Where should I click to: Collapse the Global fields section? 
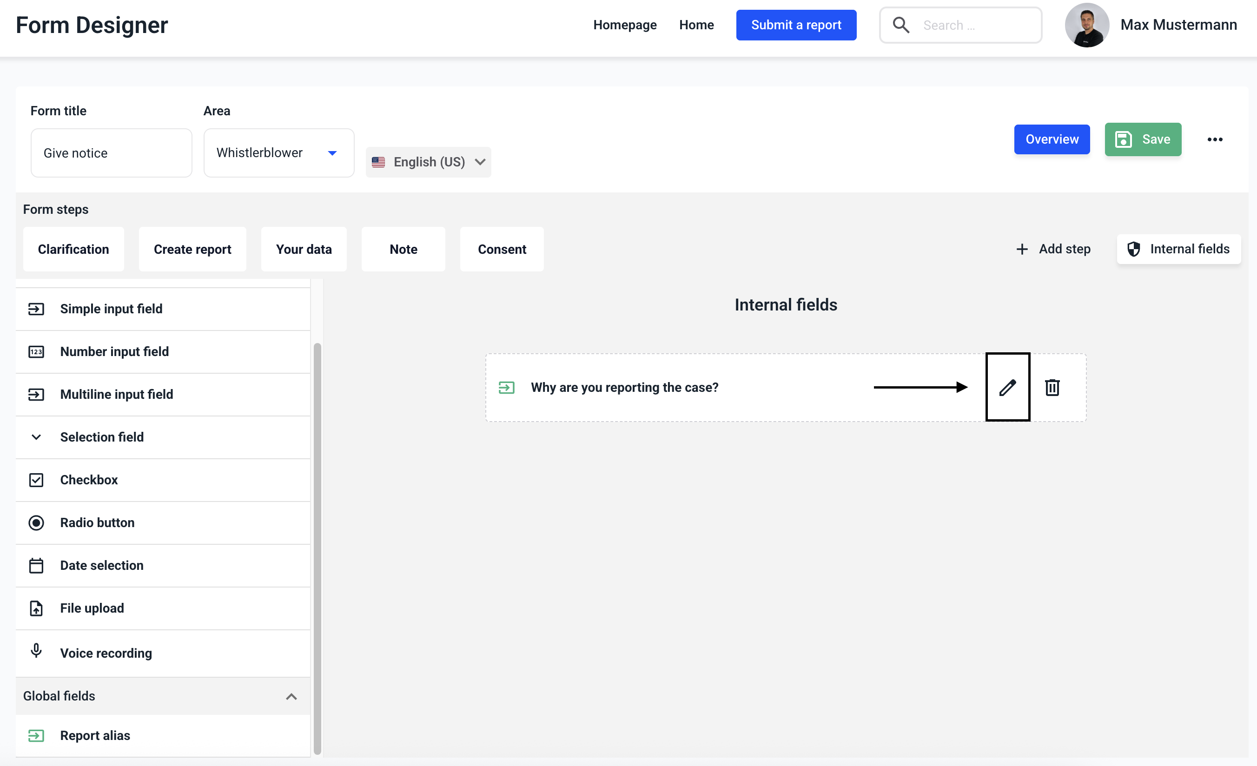(x=291, y=696)
